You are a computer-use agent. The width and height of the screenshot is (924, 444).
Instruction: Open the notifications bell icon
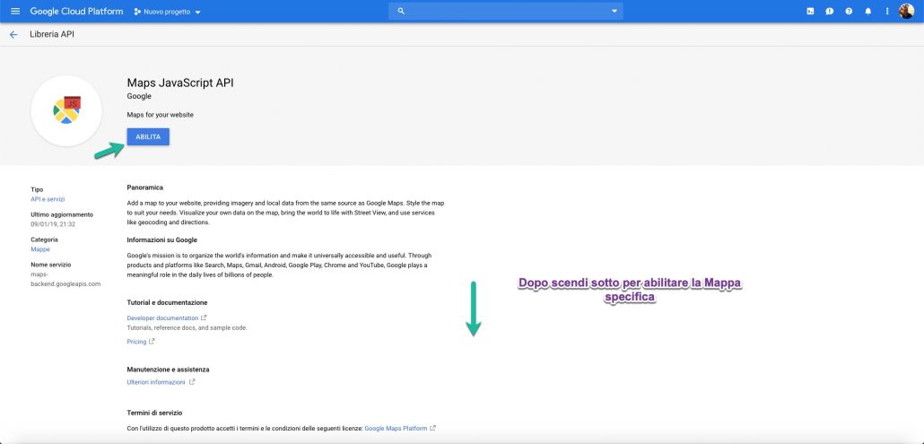868,11
